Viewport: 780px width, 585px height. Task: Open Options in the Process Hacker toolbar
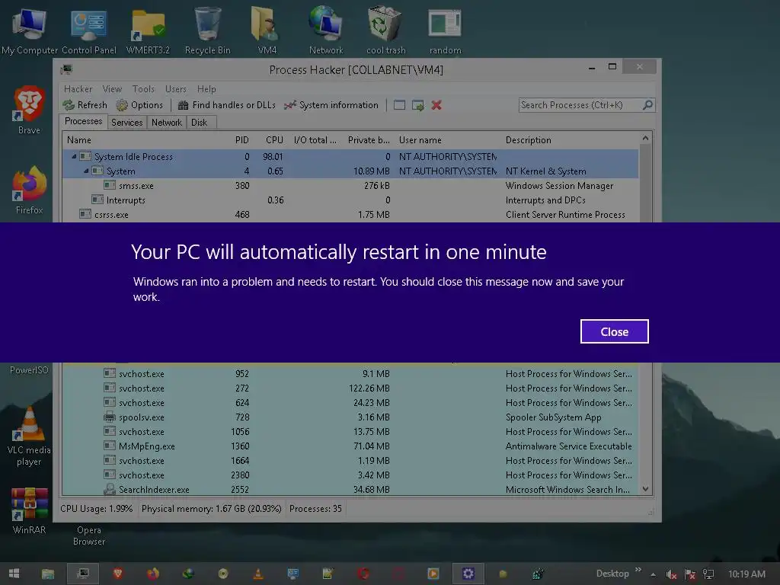coord(140,105)
